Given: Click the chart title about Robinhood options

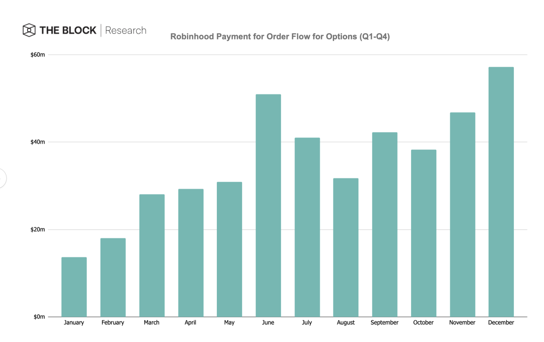Looking at the screenshot, I should [280, 37].
